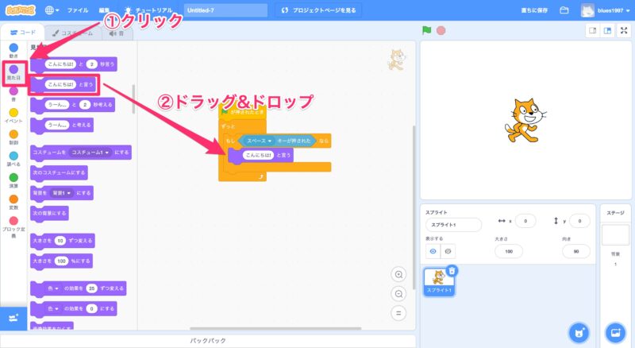
Task: Click the green flag to run project
Action: 426,31
